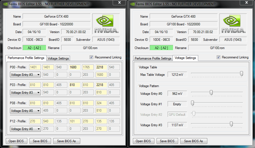255x148 pixels.
Task: Open P08 profile Voltage Entry #0 dropdown
Action: [25, 111]
